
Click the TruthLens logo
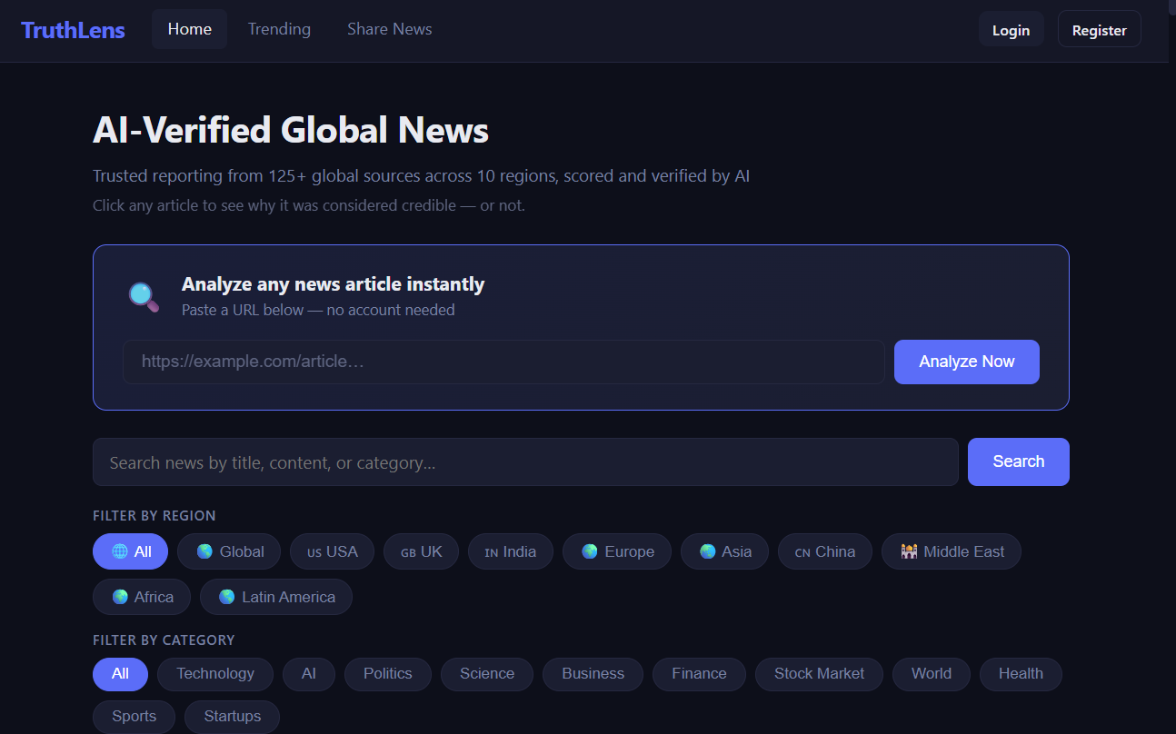73,30
